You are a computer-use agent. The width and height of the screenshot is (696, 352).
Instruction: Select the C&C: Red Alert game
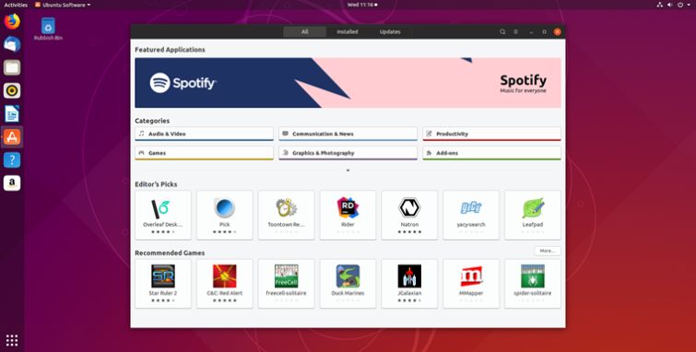(x=225, y=284)
